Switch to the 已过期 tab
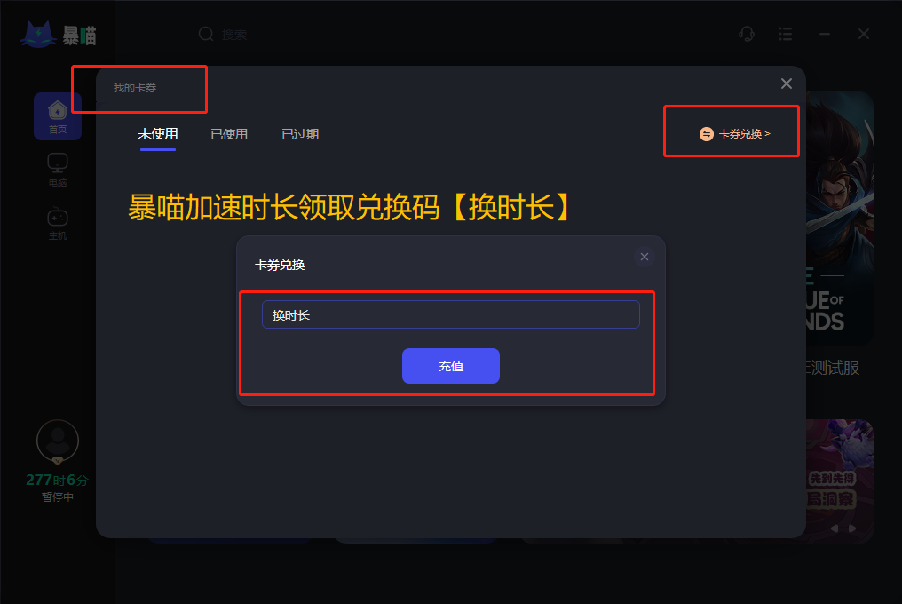This screenshot has height=604, width=902. 300,134
